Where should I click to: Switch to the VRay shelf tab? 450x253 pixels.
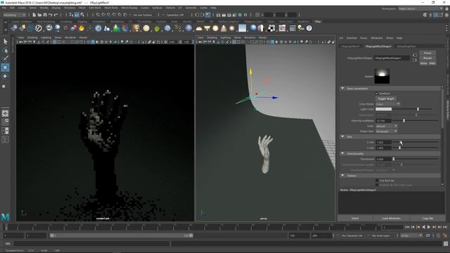tap(317, 22)
